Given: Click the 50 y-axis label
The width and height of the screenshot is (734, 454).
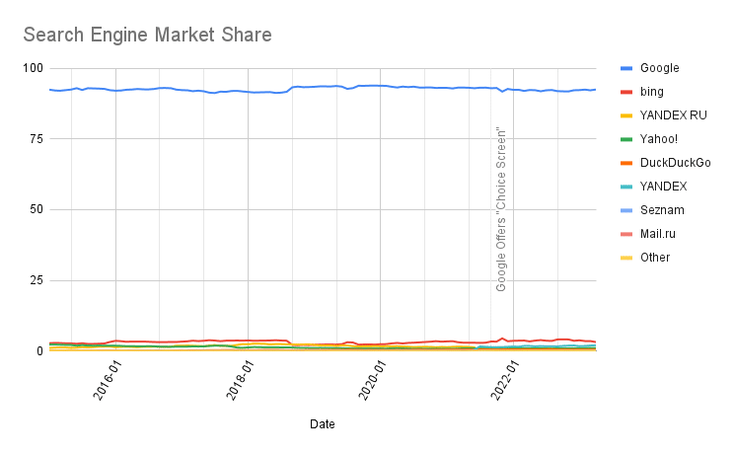Looking at the screenshot, I should coord(37,210).
